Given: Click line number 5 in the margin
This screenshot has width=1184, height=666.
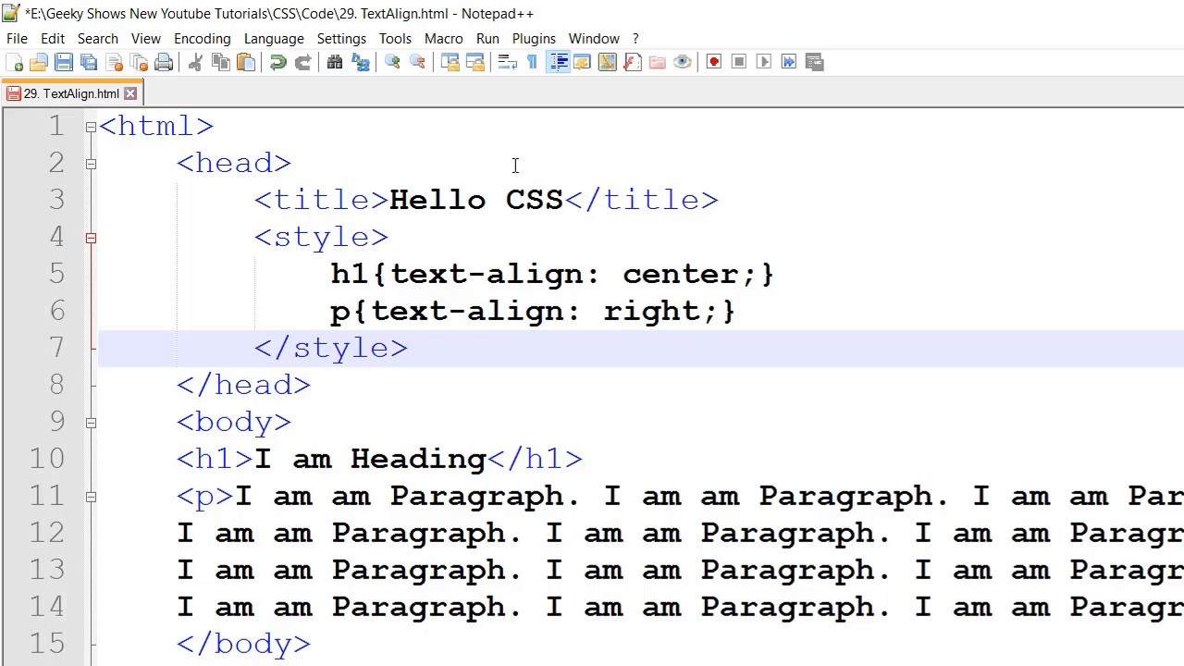Looking at the screenshot, I should coord(56,274).
